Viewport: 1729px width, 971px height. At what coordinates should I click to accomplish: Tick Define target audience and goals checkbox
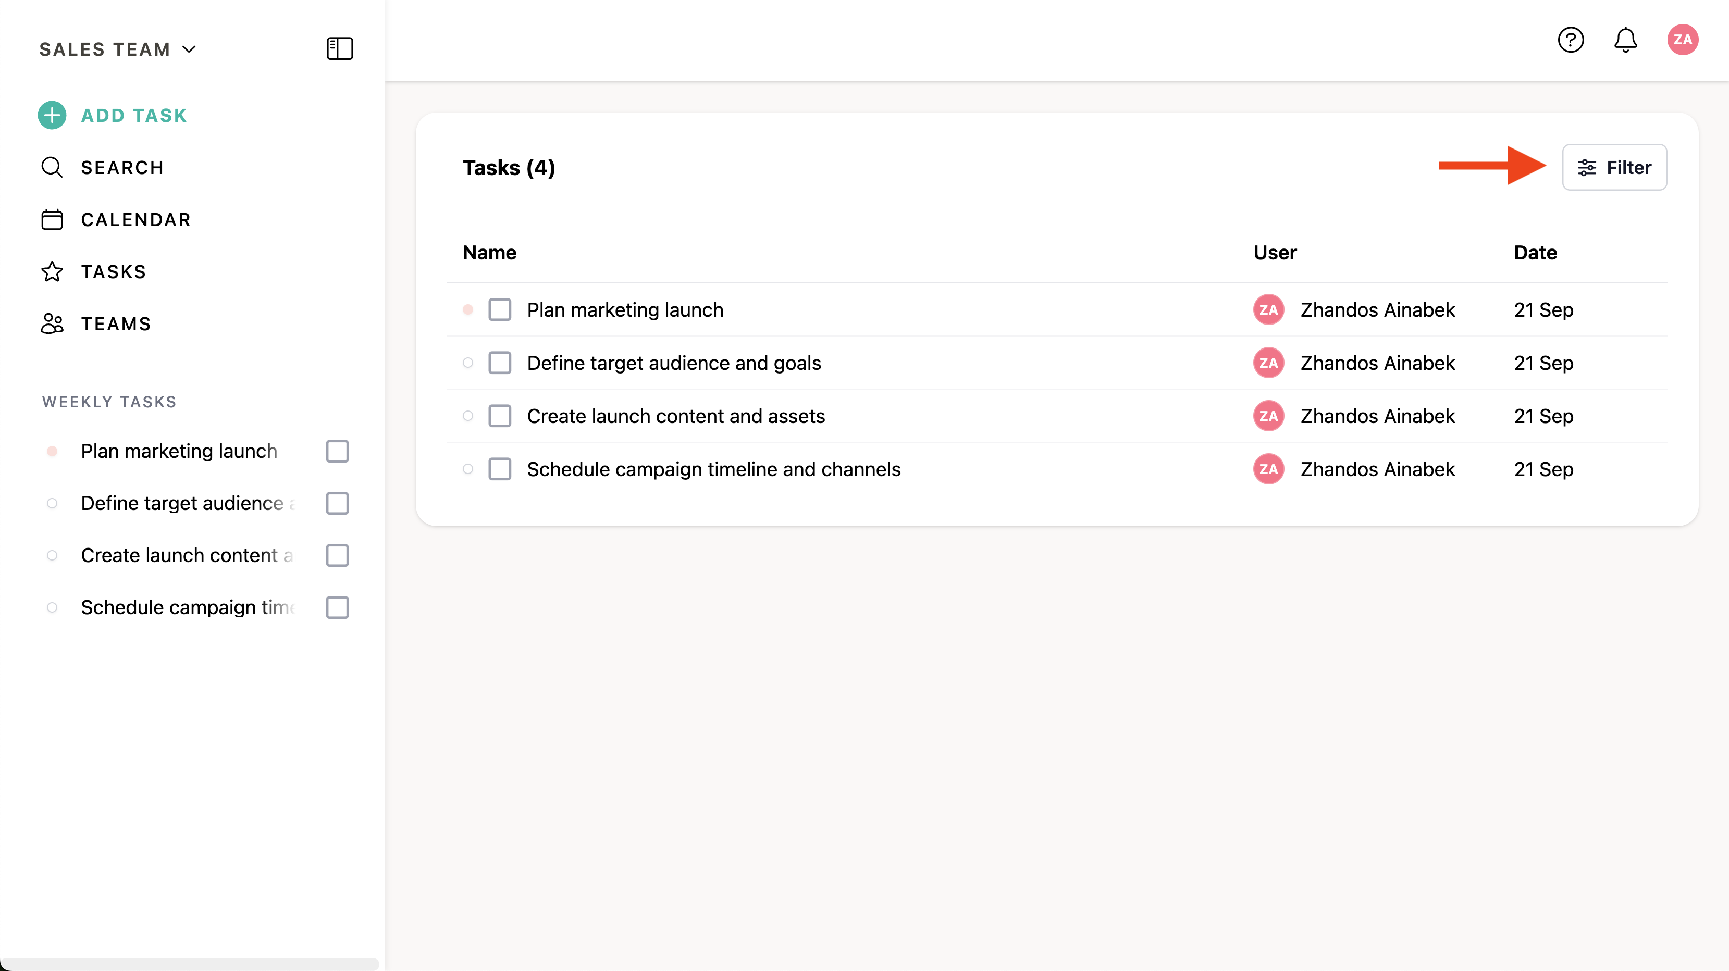tap(499, 363)
